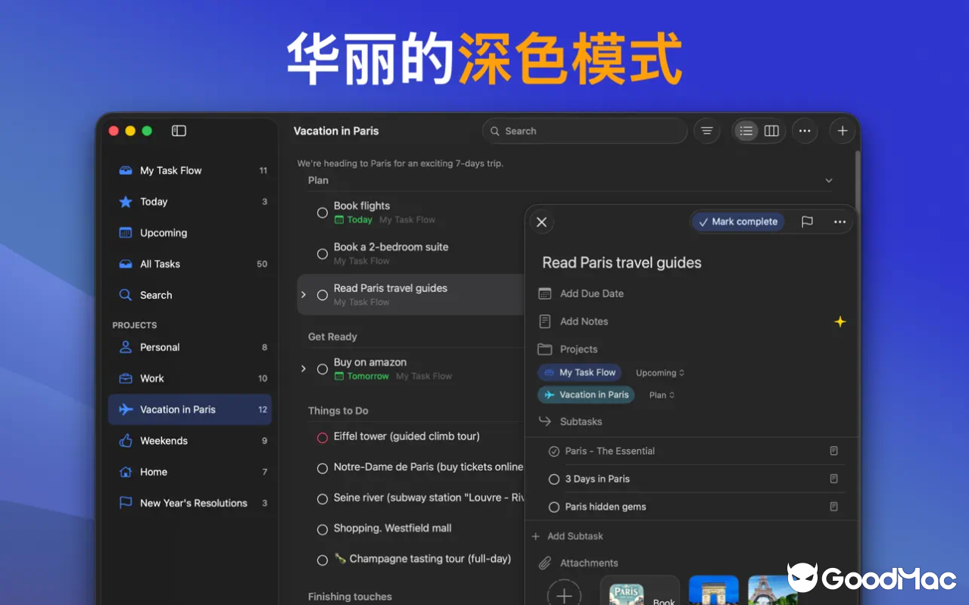
Task: Close the task detail panel
Action: click(541, 222)
